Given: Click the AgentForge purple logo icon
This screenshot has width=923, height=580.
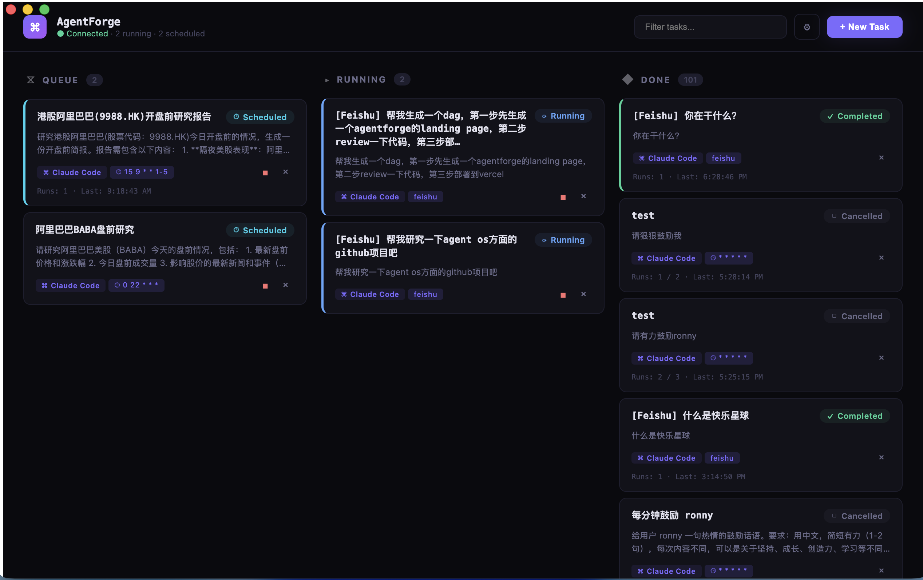Looking at the screenshot, I should [35, 27].
